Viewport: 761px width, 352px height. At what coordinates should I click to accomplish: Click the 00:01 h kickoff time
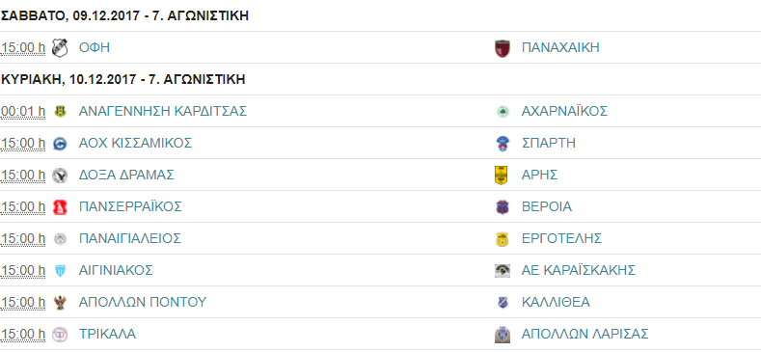click(x=23, y=111)
